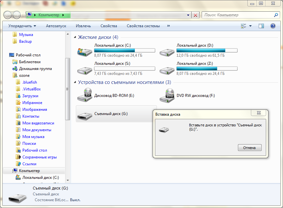Click the Backup folder icon in sidebar
The height and width of the screenshot is (208, 283).
point(15,41)
